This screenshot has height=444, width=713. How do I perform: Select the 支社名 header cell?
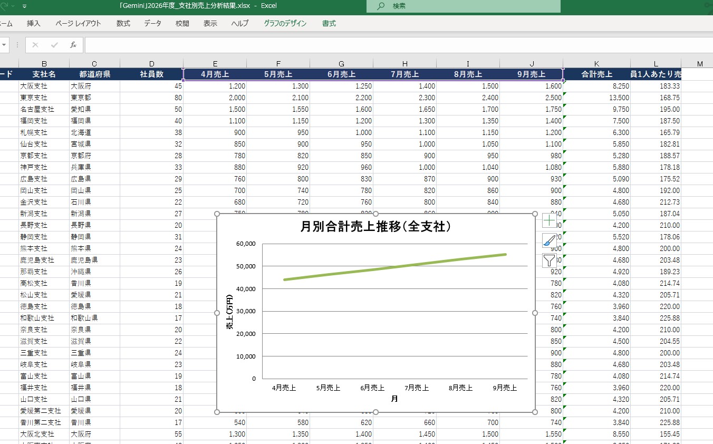point(44,74)
